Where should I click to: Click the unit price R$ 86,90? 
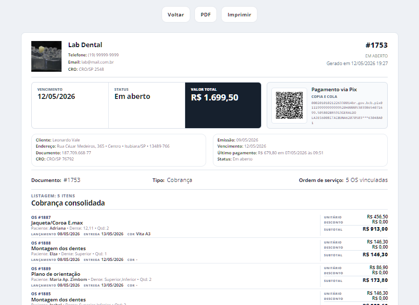pos(378,268)
